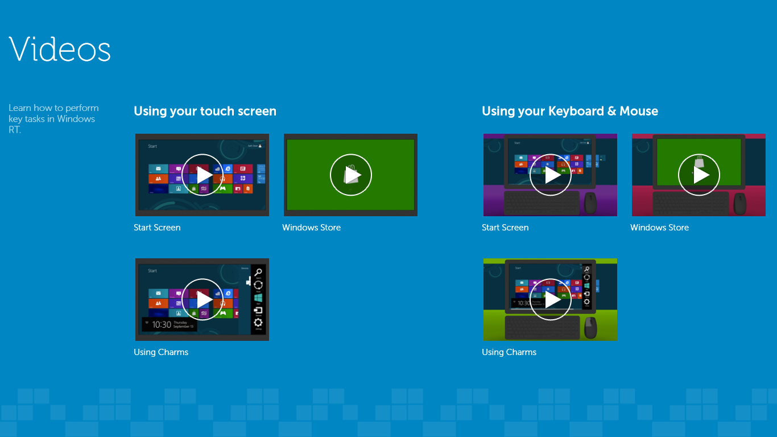Click the Start Screen label under Keyboard & Mouse

pyautogui.click(x=505, y=228)
